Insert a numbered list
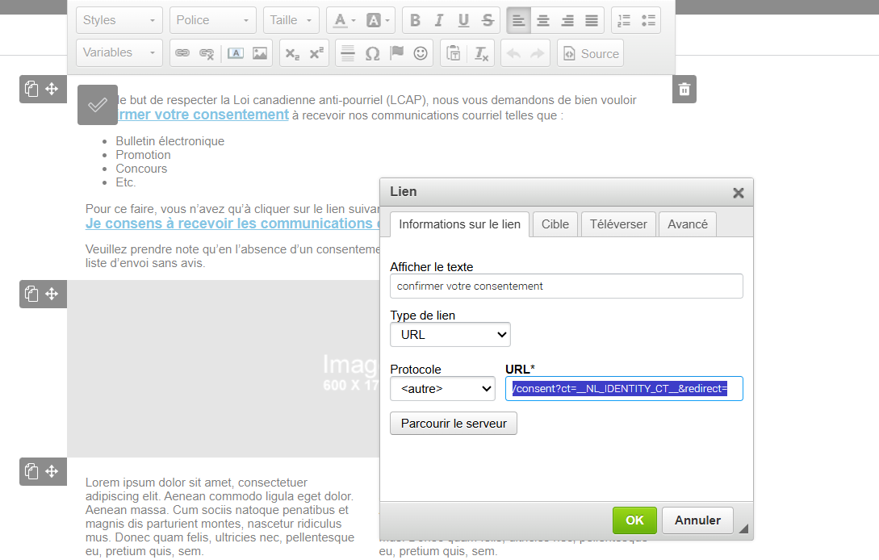879x560 pixels. click(x=624, y=20)
